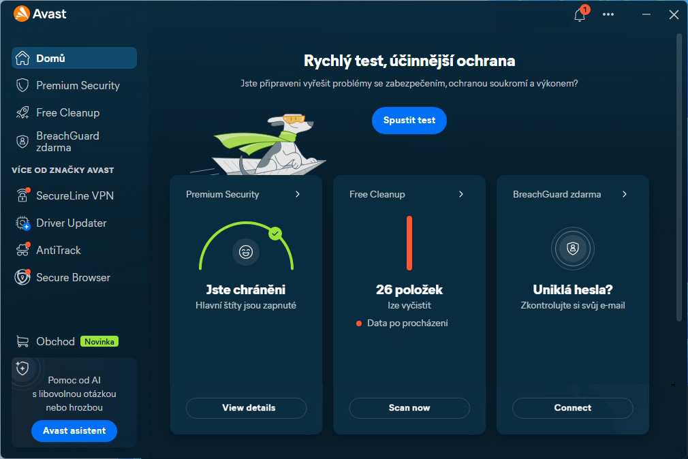Click the BreachGuard zdarma card title

tap(557, 194)
